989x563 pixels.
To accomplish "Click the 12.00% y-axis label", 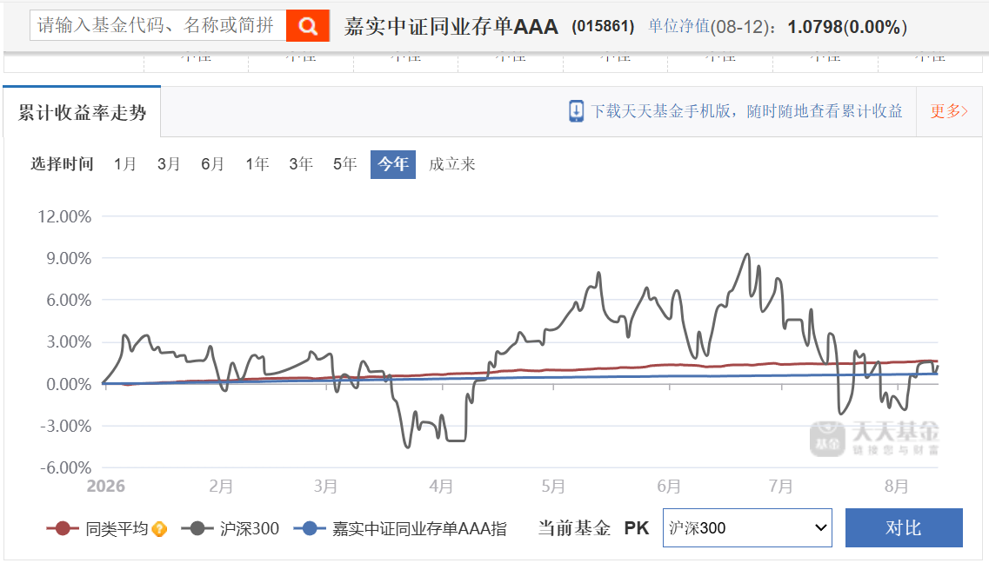I will click(x=65, y=216).
